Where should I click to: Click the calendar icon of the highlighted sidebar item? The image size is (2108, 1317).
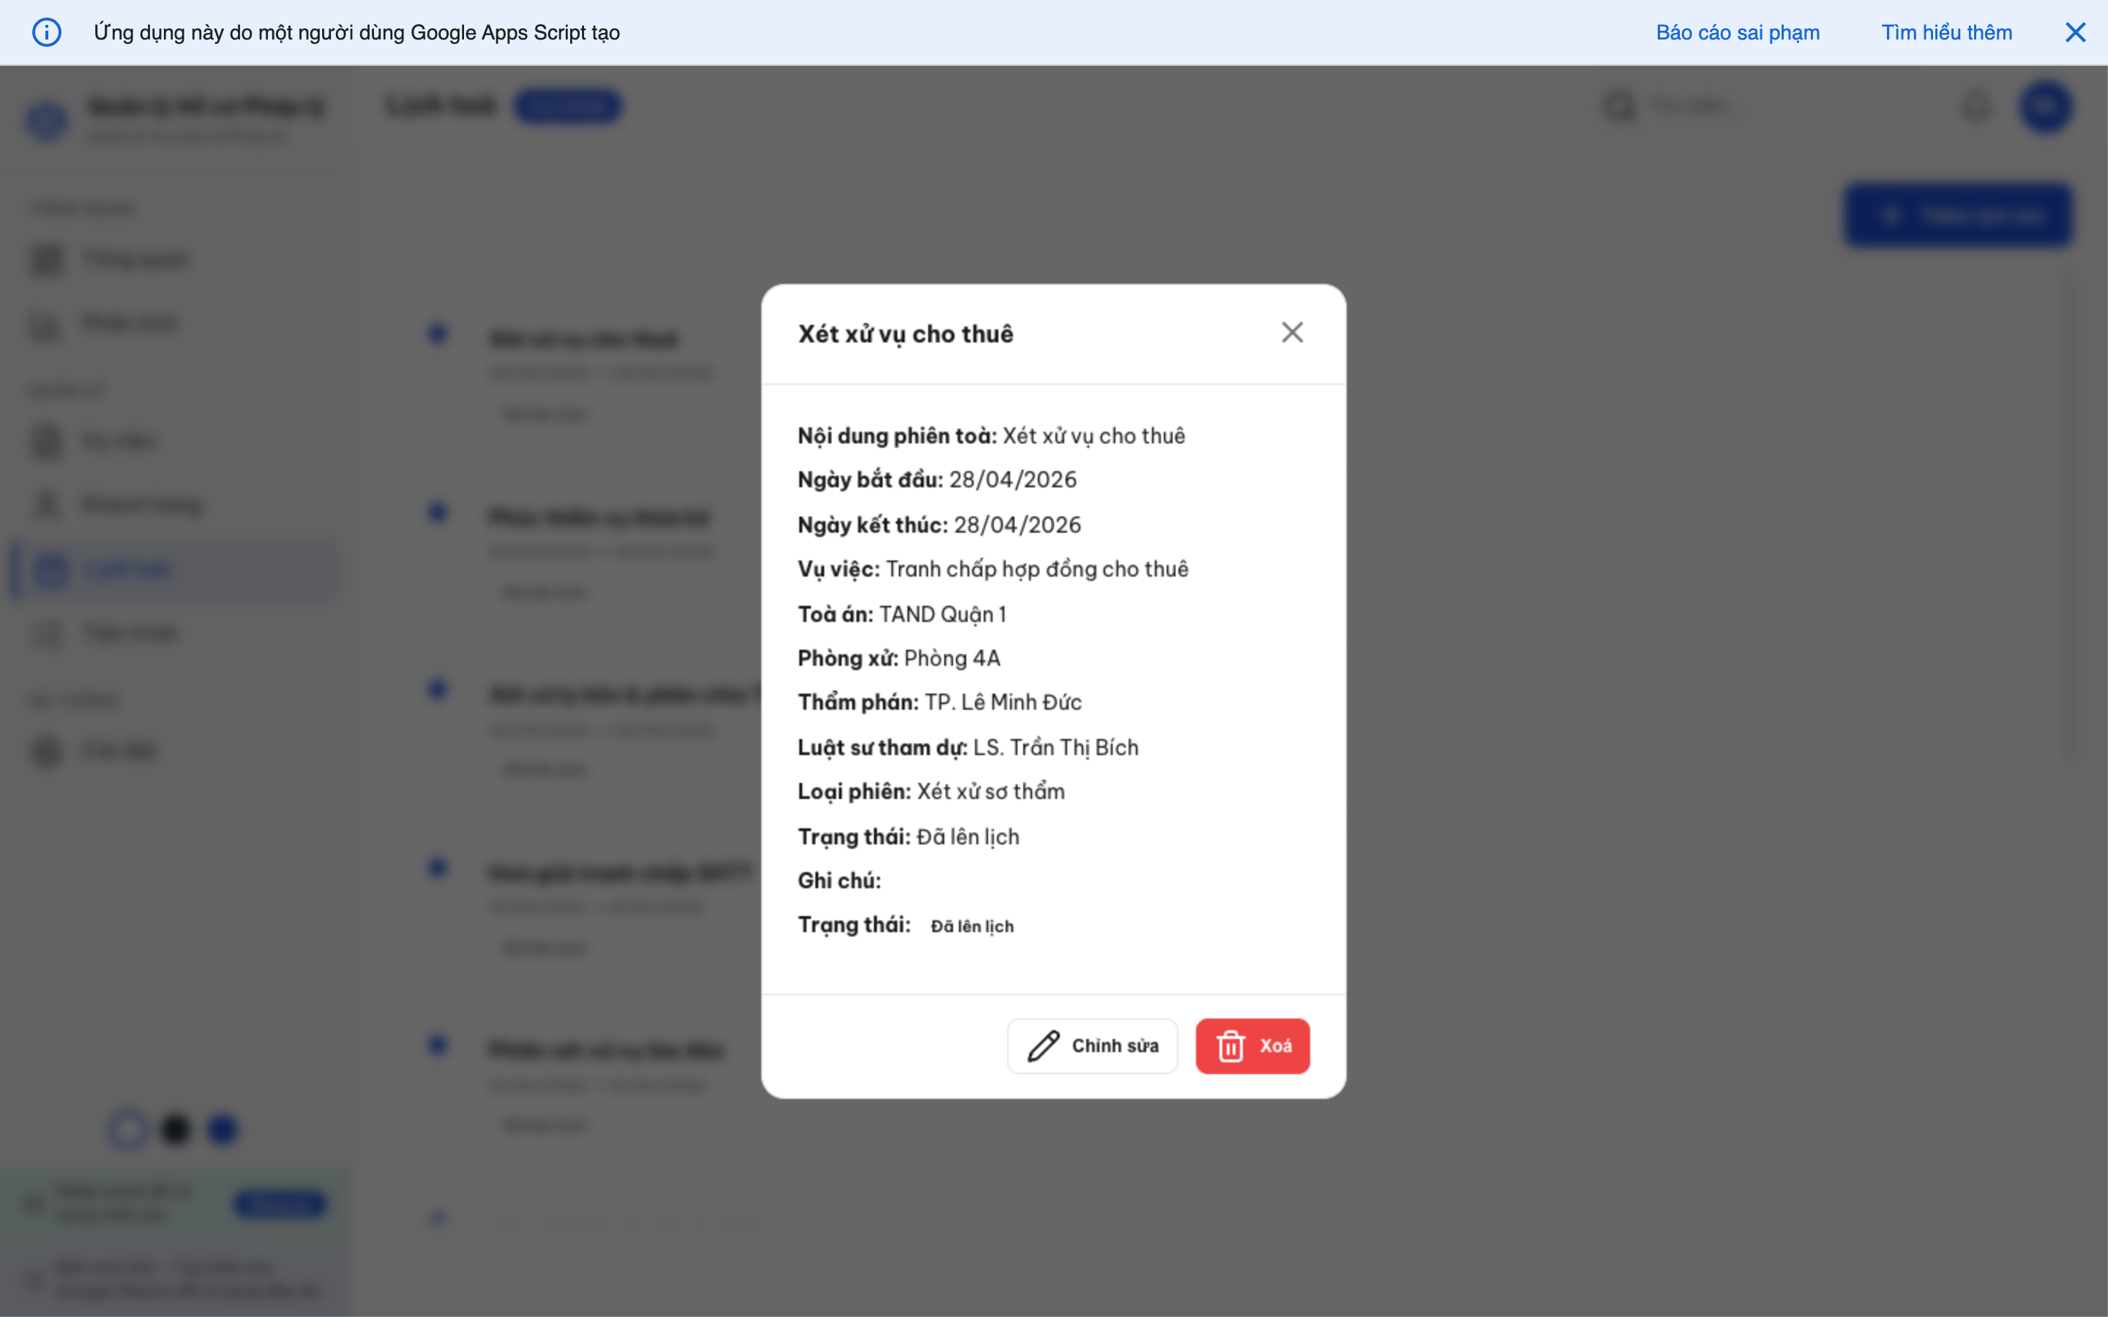[x=51, y=570]
